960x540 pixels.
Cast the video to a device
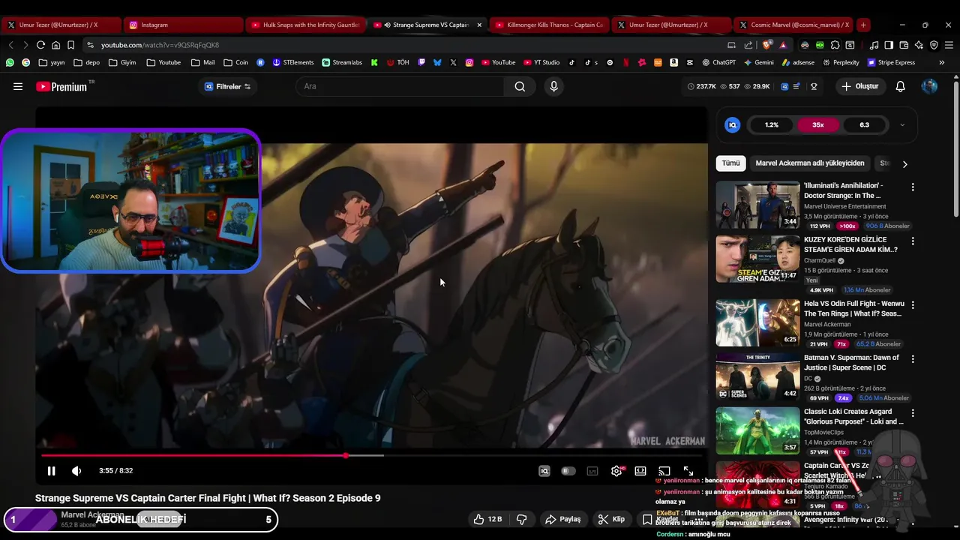coord(664,471)
